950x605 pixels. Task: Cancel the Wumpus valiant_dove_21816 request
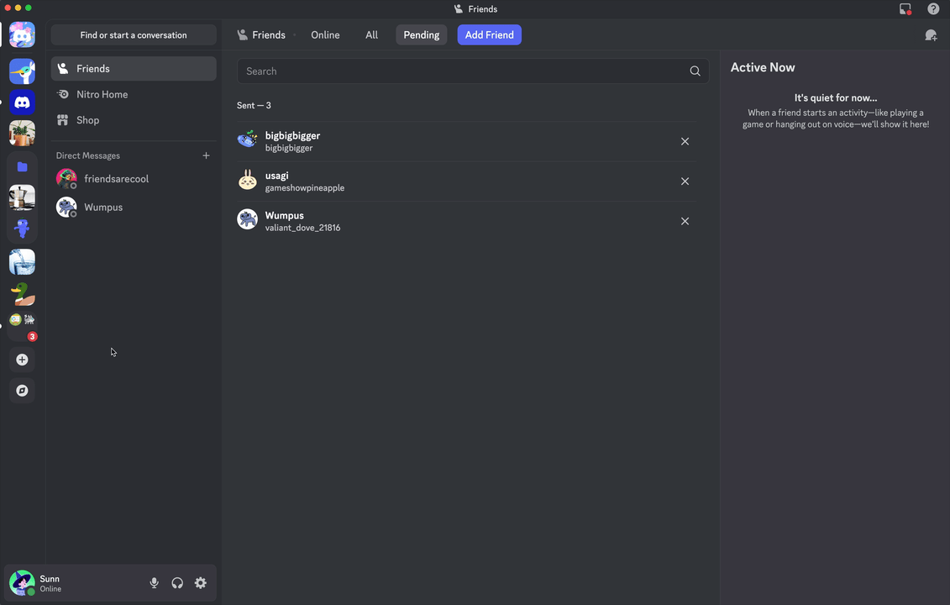pos(685,221)
